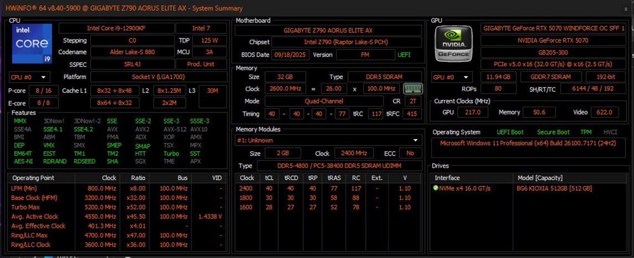The image size is (634, 258).
Task: Click the module Size '2 GB' field
Action: click(283, 153)
